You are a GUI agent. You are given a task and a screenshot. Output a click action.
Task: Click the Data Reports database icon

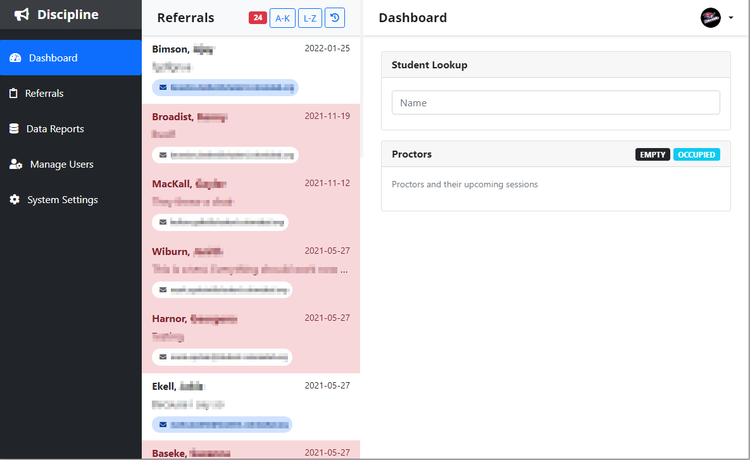click(14, 129)
